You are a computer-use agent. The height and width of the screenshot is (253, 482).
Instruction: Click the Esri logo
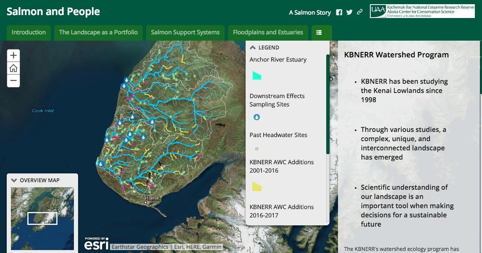coord(97,244)
